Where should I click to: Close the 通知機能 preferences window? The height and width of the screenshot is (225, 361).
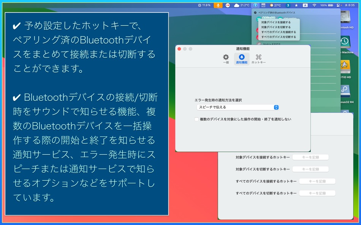pyautogui.click(x=179, y=49)
